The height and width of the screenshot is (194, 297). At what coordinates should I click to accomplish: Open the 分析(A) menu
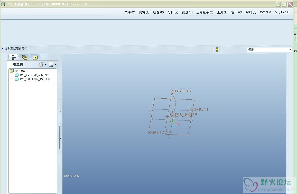[x=173, y=12]
